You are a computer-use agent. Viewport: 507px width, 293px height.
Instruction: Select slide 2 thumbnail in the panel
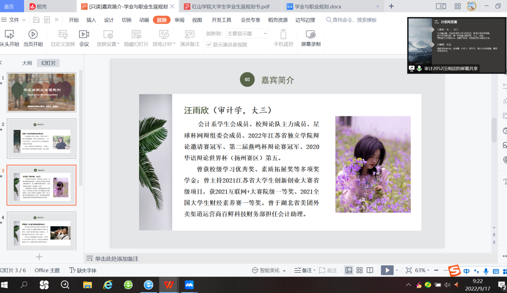click(42, 138)
